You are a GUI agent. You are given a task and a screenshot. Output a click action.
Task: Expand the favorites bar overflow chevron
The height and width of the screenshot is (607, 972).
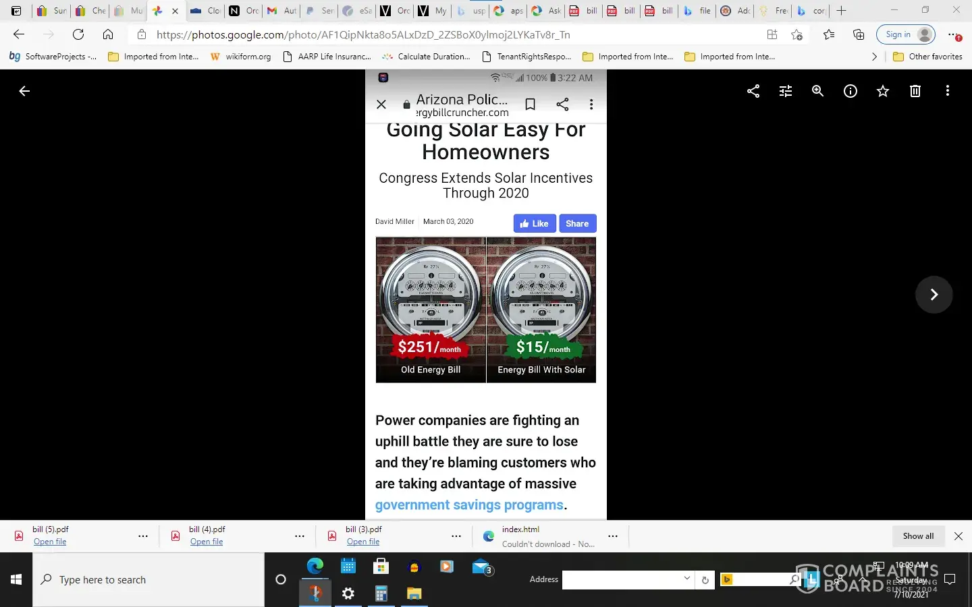(x=875, y=57)
